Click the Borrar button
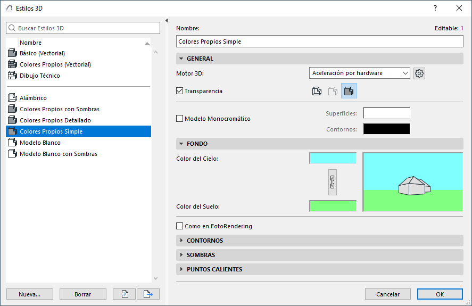Image resolution: width=472 pixels, height=306 pixels. pyautogui.click(x=83, y=294)
